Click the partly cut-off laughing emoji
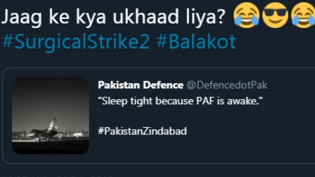This screenshot has width=315, height=177. click(303, 16)
